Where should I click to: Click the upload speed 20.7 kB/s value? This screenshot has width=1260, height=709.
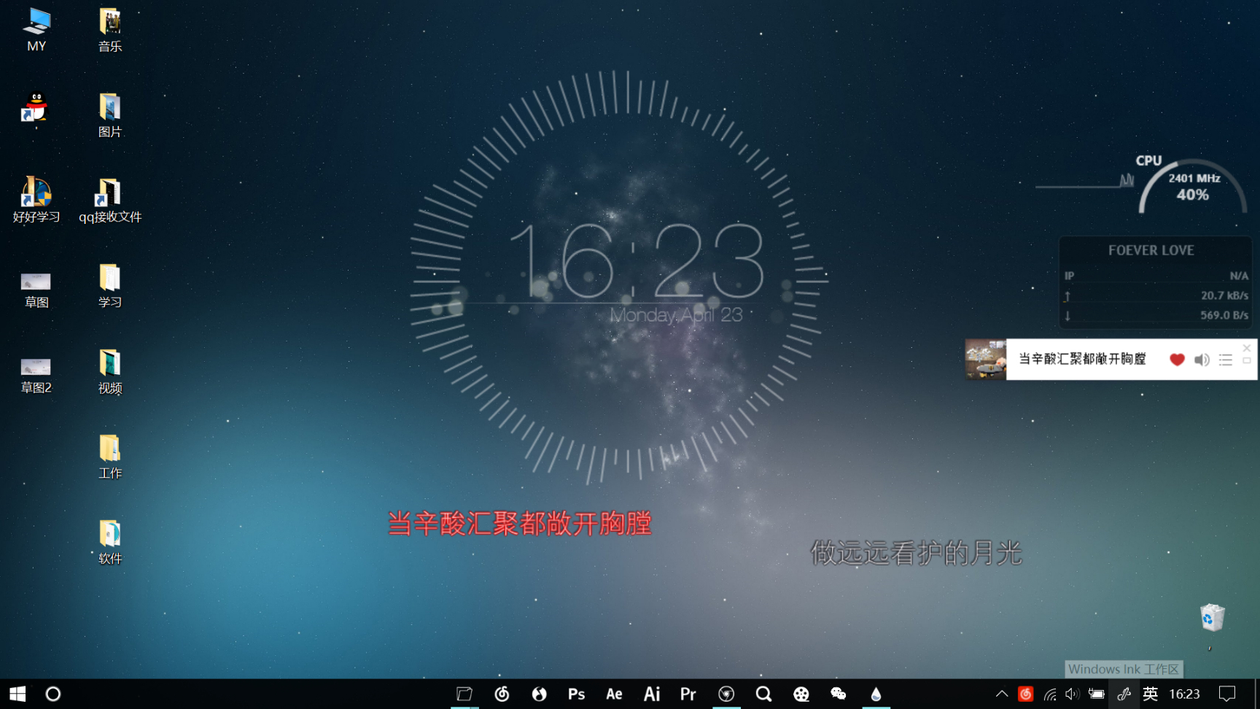(x=1225, y=295)
